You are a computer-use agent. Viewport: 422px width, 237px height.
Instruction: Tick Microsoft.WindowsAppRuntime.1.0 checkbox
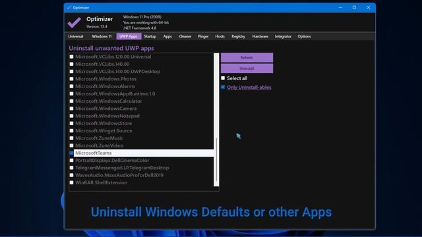pyautogui.click(x=71, y=93)
